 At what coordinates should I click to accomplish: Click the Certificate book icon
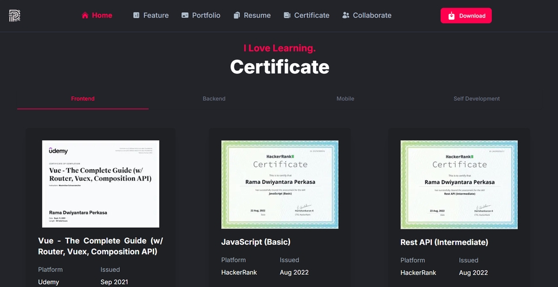click(x=287, y=15)
